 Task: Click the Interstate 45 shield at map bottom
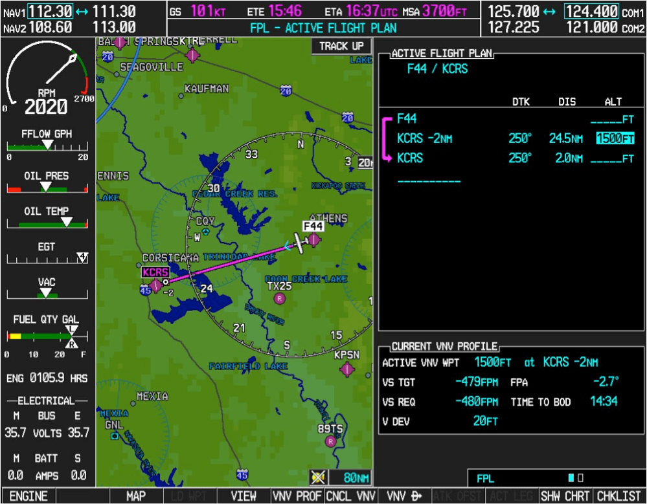tap(242, 475)
